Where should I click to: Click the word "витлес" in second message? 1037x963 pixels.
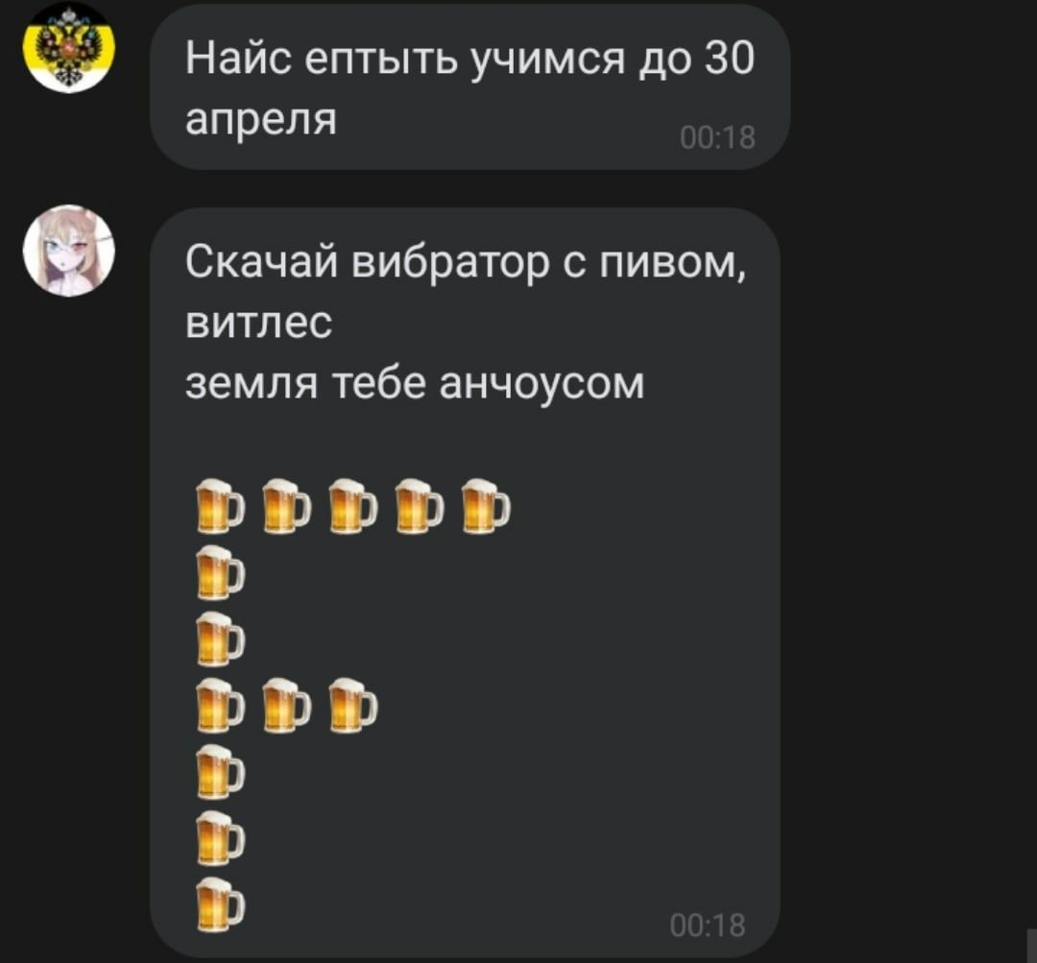tap(258, 323)
